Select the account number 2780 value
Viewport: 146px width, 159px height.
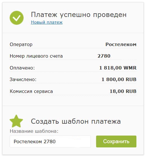[104, 56]
